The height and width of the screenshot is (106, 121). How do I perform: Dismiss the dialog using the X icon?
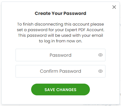[114, 7]
